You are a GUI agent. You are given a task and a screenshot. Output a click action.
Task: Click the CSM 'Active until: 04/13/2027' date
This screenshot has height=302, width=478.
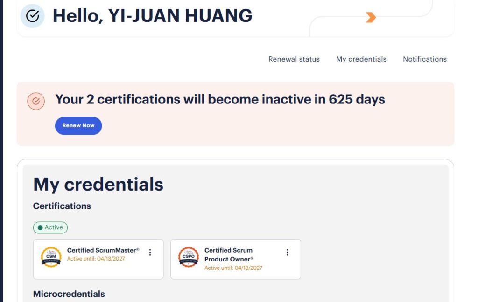pyautogui.click(x=96, y=259)
